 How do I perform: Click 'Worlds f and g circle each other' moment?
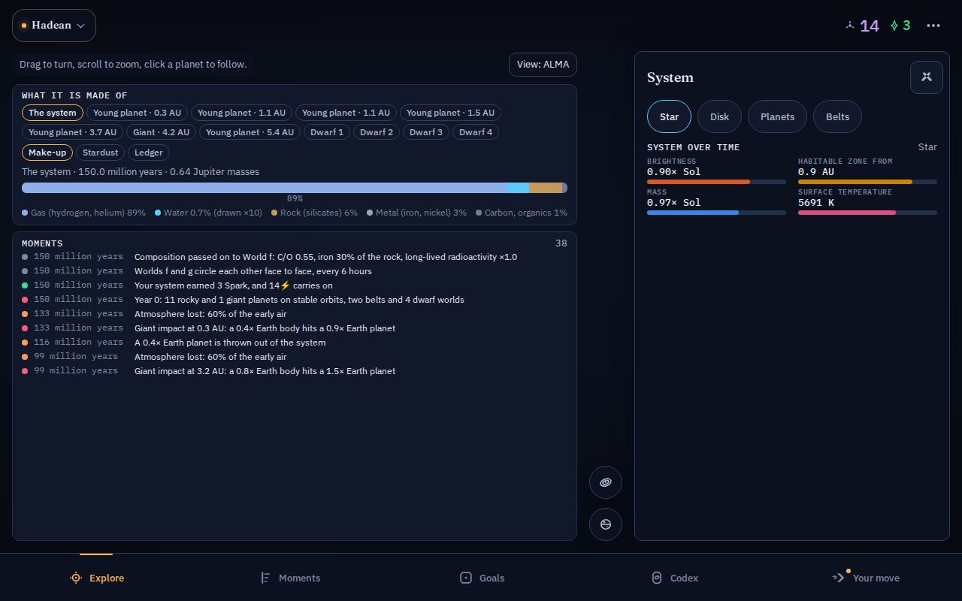(x=295, y=271)
